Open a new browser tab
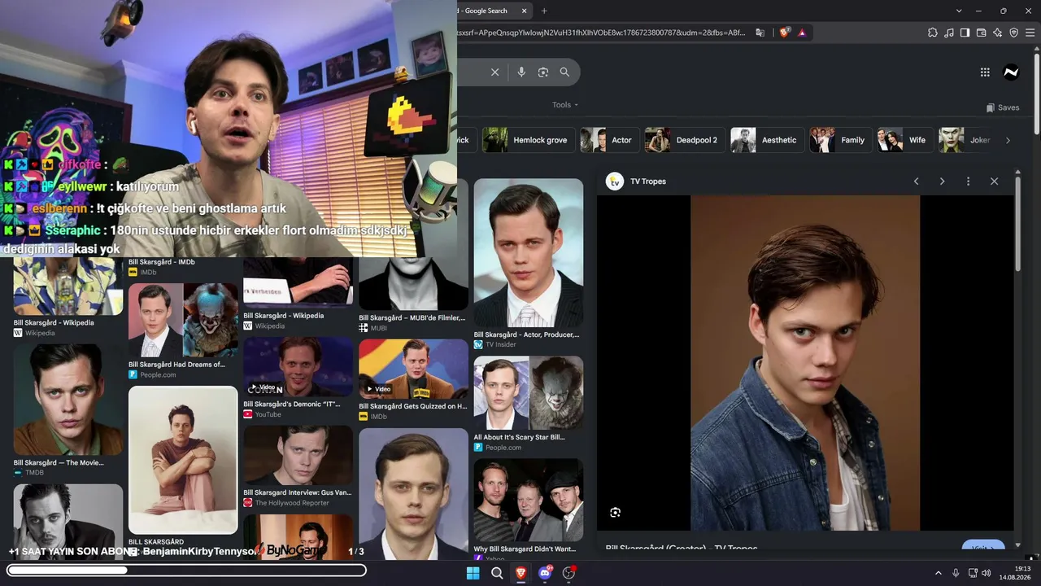Screen dimensions: 1041x586 pyautogui.click(x=544, y=11)
